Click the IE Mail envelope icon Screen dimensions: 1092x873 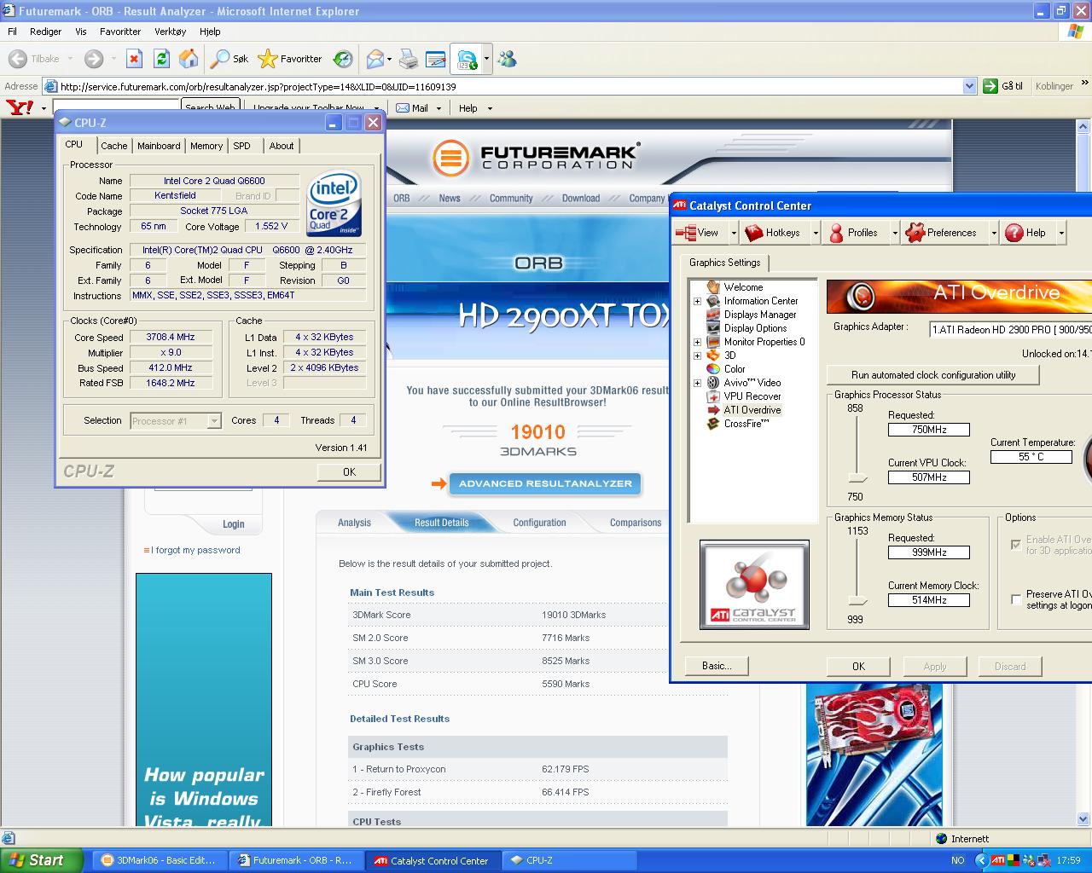(x=375, y=59)
